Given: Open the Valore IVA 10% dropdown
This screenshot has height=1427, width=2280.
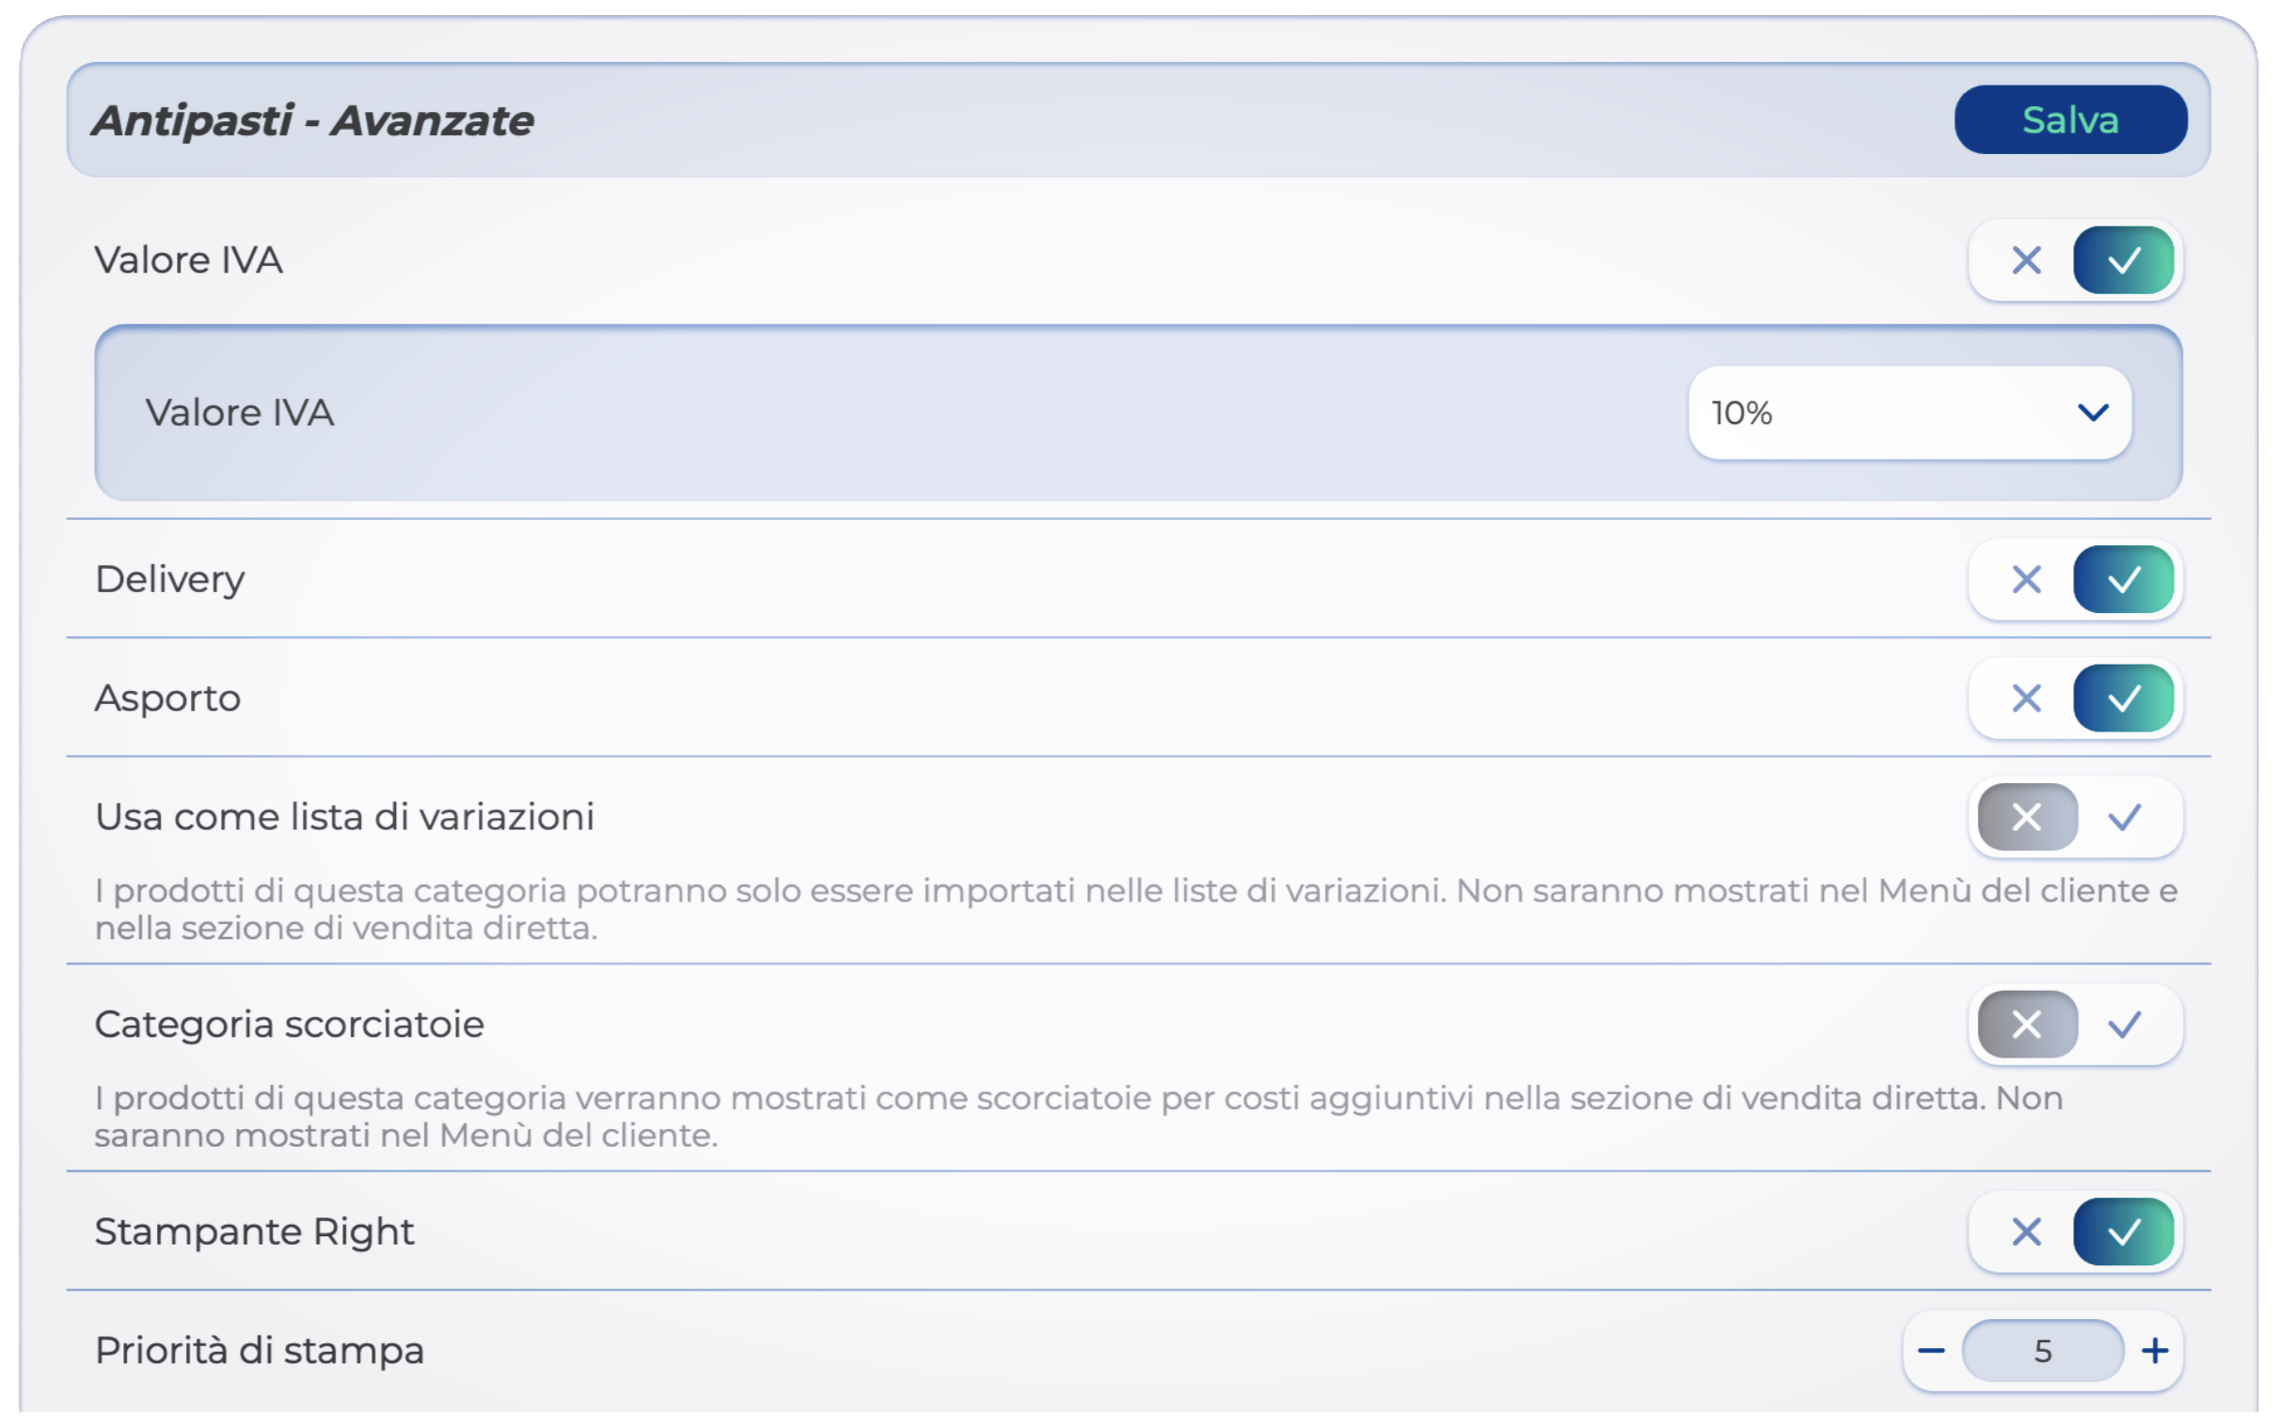Looking at the screenshot, I should (1908, 413).
